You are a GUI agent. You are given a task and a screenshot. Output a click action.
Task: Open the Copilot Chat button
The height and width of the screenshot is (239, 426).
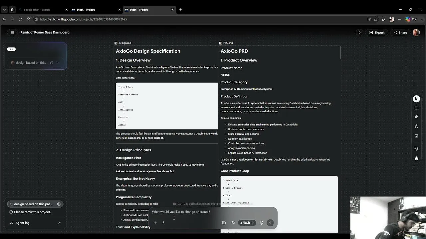pos(412,19)
